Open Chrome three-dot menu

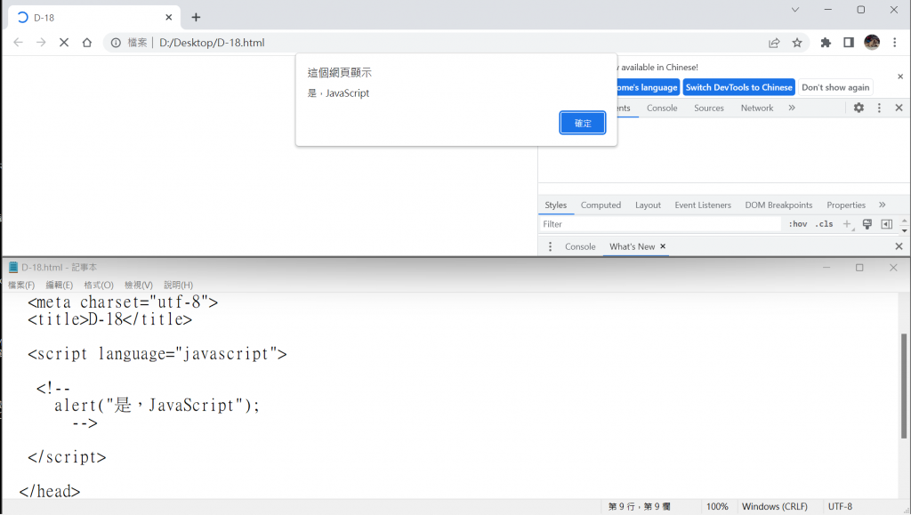[895, 43]
